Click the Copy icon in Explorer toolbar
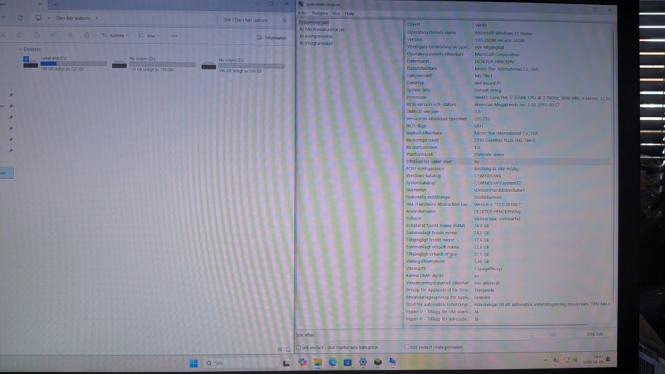This screenshot has height=374, width=665. click(x=20, y=35)
